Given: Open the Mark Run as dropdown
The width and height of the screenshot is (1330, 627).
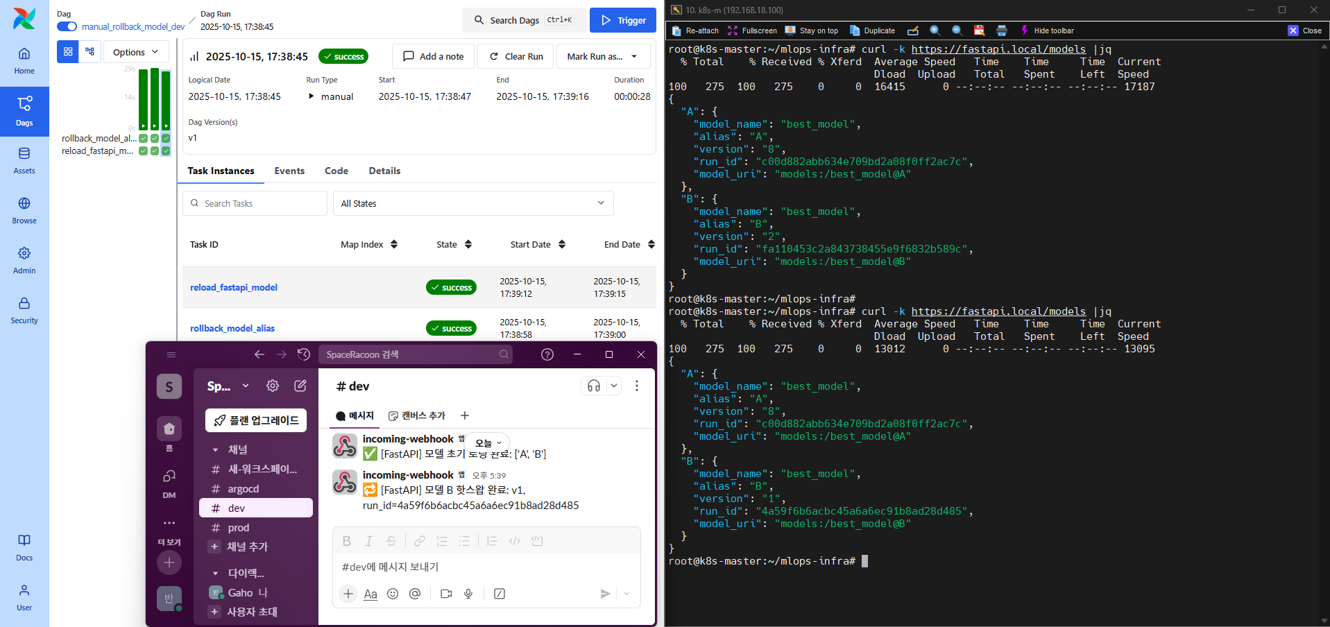Looking at the screenshot, I should [x=602, y=56].
